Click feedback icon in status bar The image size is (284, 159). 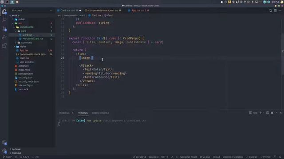point(275,157)
